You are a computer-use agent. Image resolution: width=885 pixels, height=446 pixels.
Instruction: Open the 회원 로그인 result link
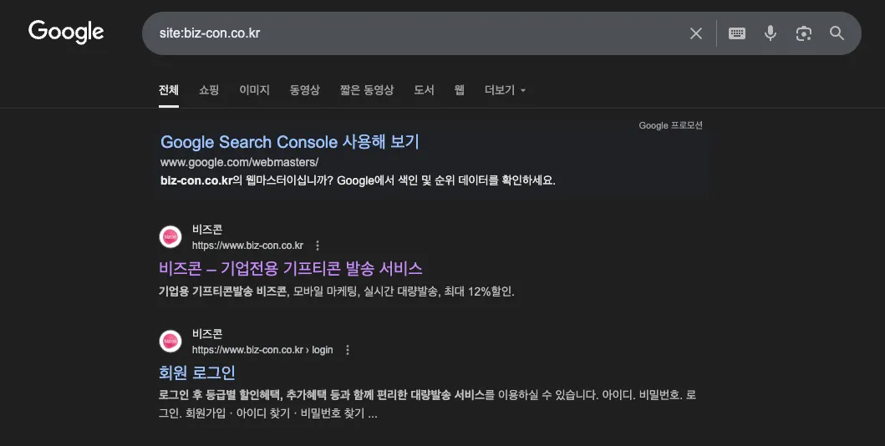(x=197, y=373)
